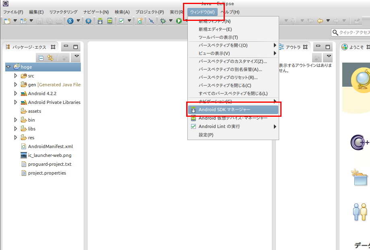Open the プロジェクト(P) menu
Viewport: 370px width, 250px height.
[150, 12]
